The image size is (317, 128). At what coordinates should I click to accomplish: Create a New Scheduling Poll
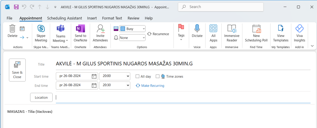pos(256,33)
